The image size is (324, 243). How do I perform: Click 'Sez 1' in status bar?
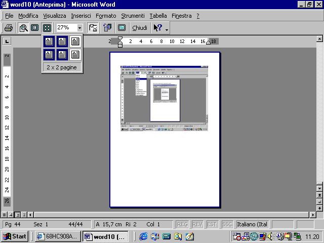coord(40,224)
